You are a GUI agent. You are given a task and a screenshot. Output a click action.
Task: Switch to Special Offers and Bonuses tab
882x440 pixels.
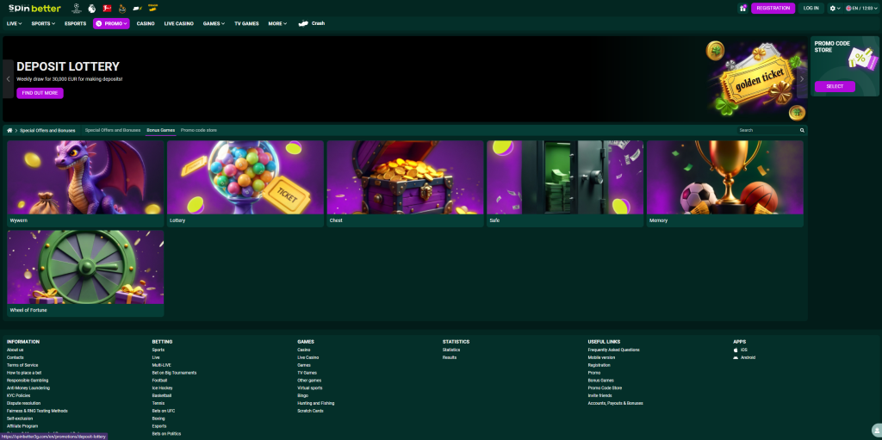coord(112,130)
